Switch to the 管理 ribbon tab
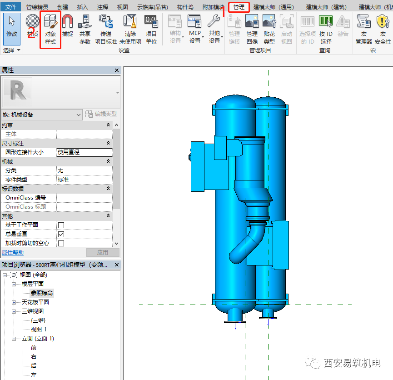 [239, 7]
